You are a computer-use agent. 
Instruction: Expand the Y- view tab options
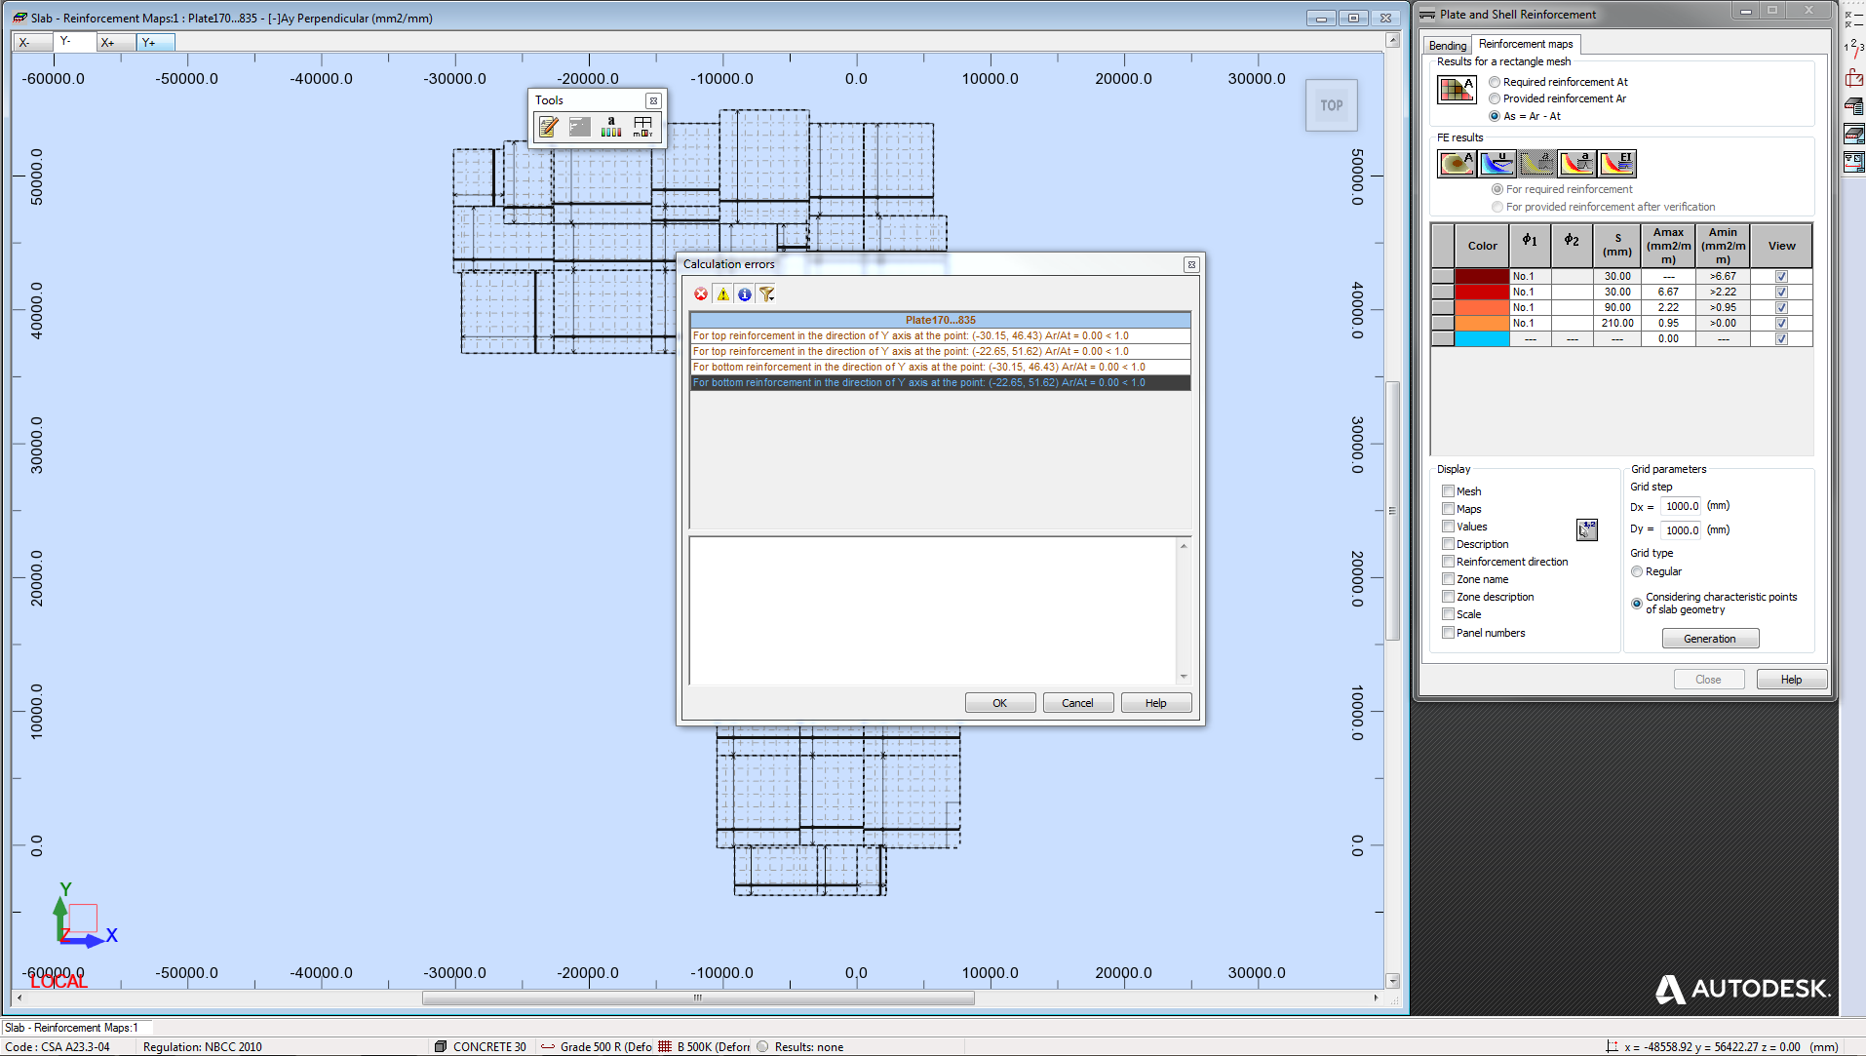point(73,42)
